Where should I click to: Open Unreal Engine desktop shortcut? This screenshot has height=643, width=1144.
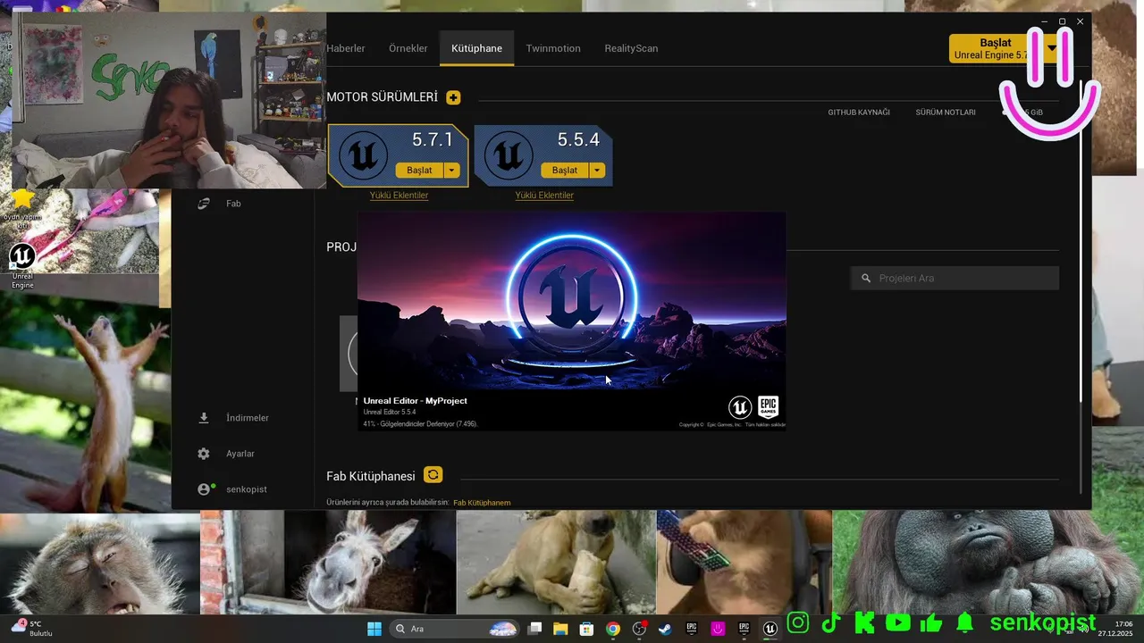(22, 265)
